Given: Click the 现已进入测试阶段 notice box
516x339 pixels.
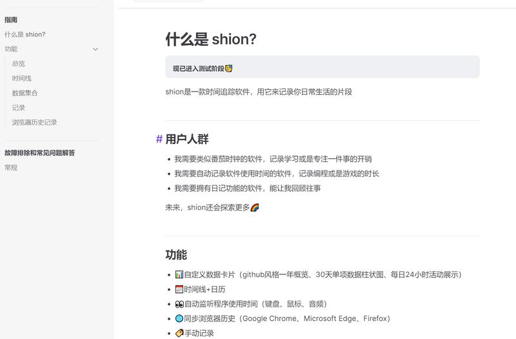Looking at the screenshot, I should [322, 67].
